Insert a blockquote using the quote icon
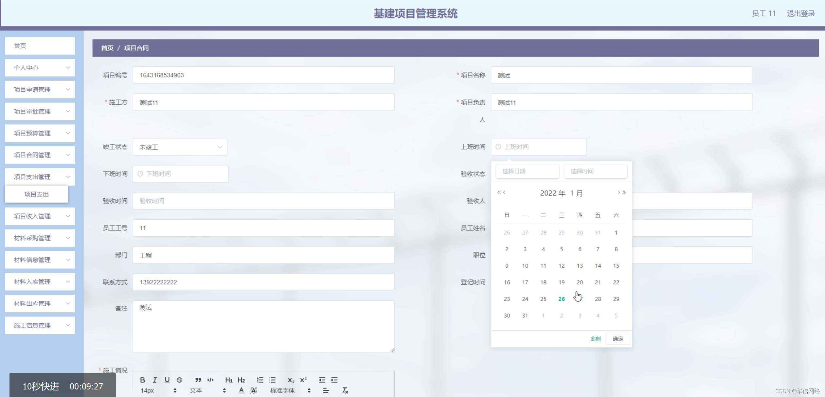The image size is (825, 397). [197, 380]
